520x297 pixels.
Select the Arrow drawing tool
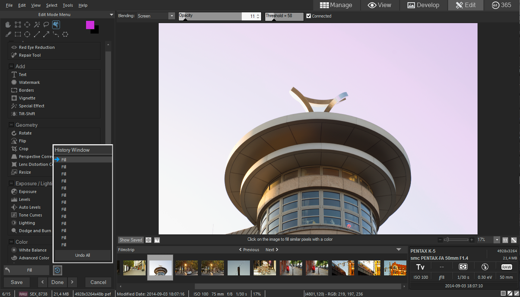tap(46, 34)
